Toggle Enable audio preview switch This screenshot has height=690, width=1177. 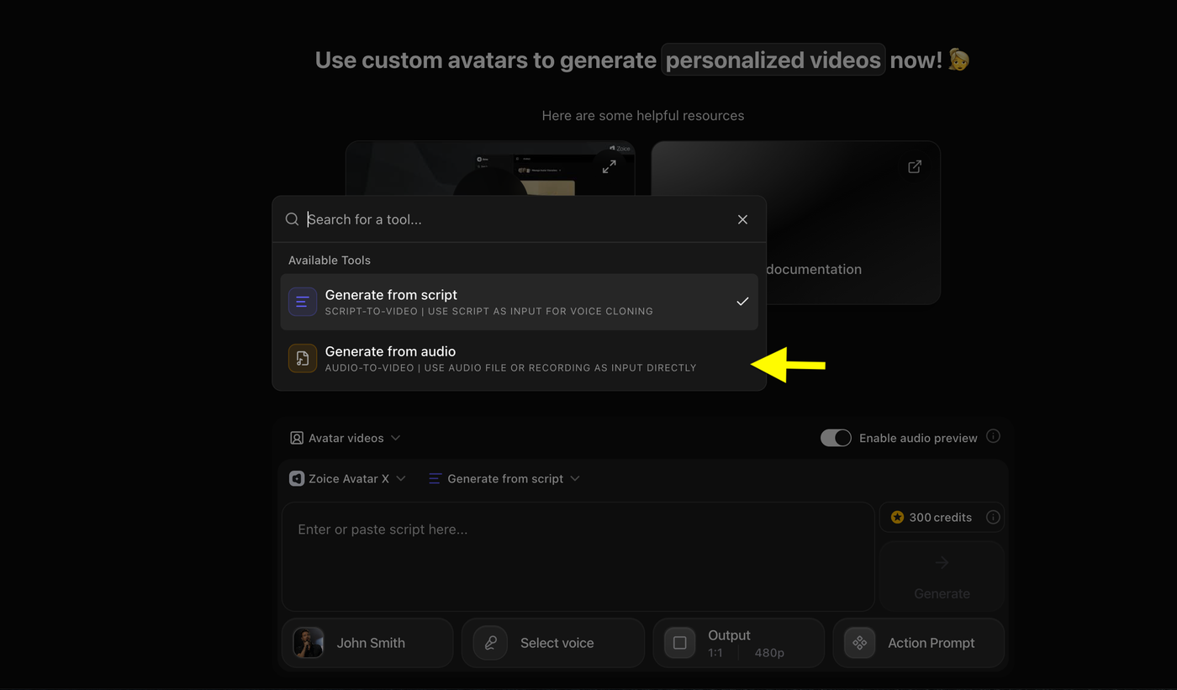(x=836, y=438)
